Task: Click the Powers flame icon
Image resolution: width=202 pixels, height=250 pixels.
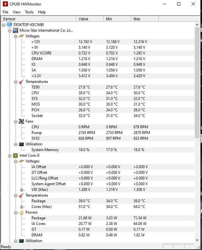Action: pyautogui.click(x=21, y=212)
